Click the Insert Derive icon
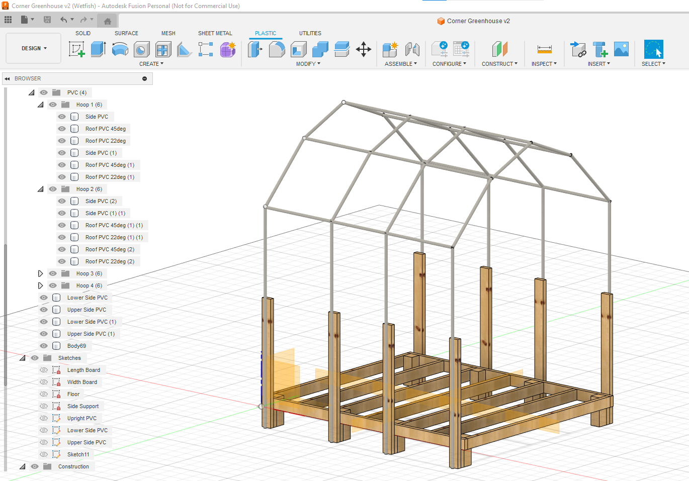Viewport: 689px width, 481px height. [578, 49]
